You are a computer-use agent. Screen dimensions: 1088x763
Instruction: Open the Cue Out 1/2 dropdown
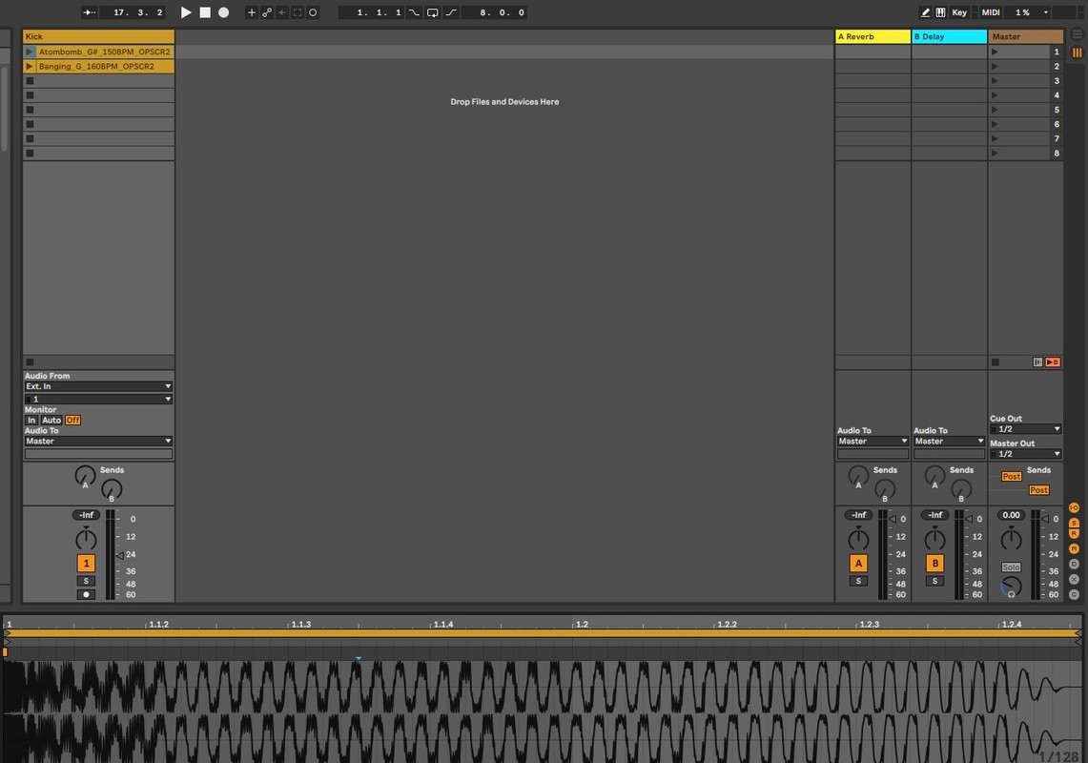[x=1026, y=429]
